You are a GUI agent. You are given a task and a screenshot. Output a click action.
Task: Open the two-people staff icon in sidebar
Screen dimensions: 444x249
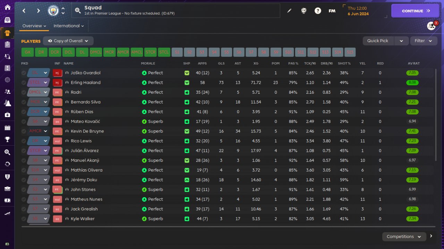pos(7,92)
